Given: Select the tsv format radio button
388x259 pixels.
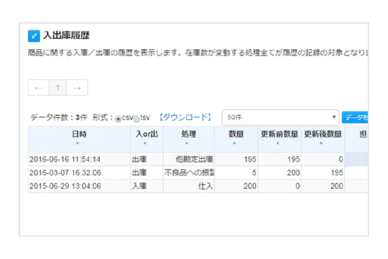Looking at the screenshot, I should click(x=137, y=119).
